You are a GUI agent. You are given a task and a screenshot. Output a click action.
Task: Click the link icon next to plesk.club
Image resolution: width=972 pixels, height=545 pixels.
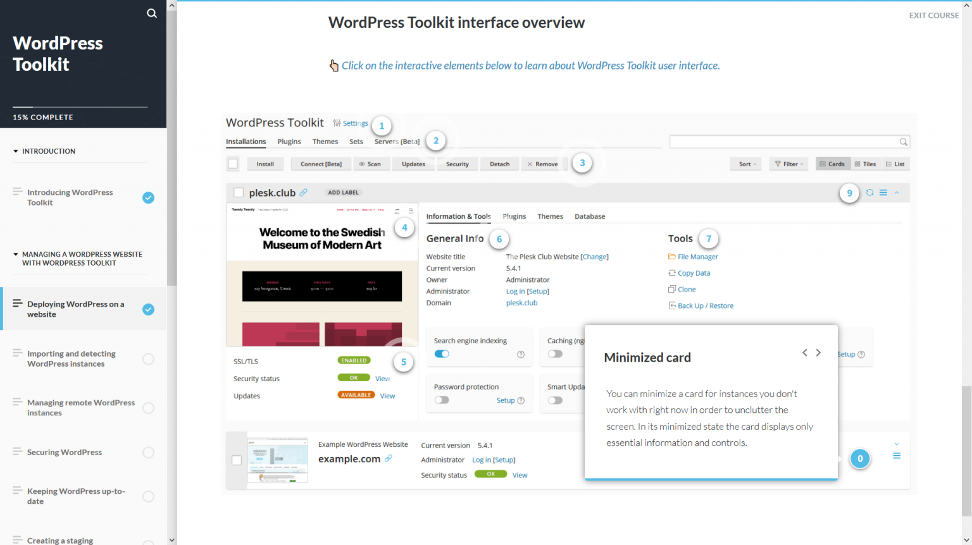point(304,192)
